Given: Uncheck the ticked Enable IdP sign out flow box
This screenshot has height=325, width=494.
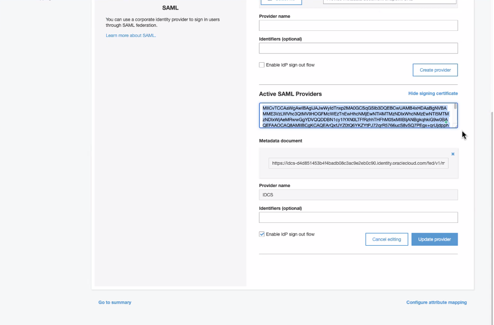Looking at the screenshot, I should (x=262, y=235).
